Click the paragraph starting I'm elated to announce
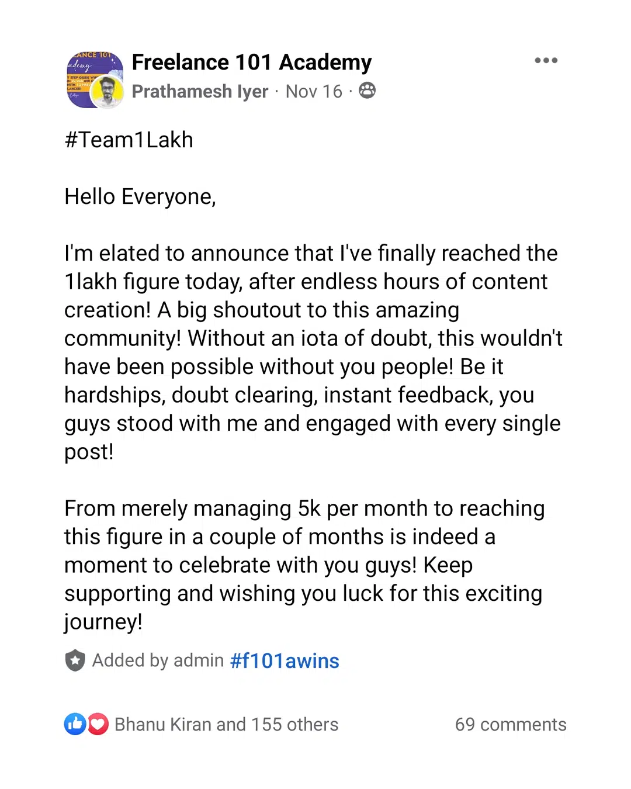The width and height of the screenshot is (631, 789). click(314, 352)
